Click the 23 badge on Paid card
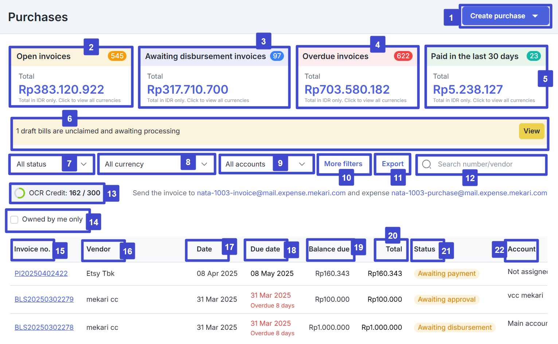 (x=534, y=56)
